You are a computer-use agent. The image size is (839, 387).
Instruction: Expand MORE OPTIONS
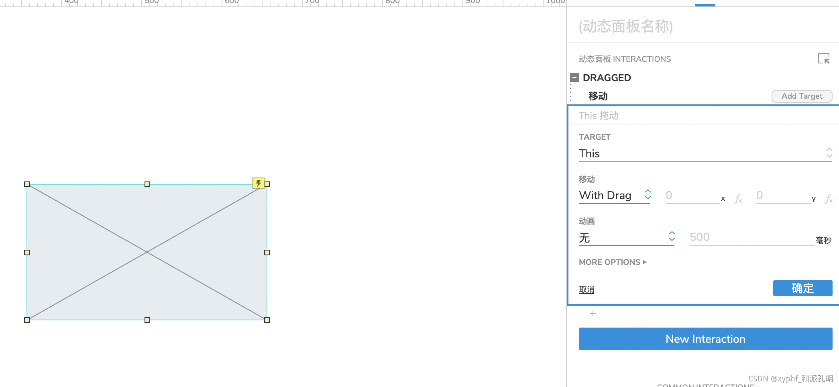click(x=613, y=262)
